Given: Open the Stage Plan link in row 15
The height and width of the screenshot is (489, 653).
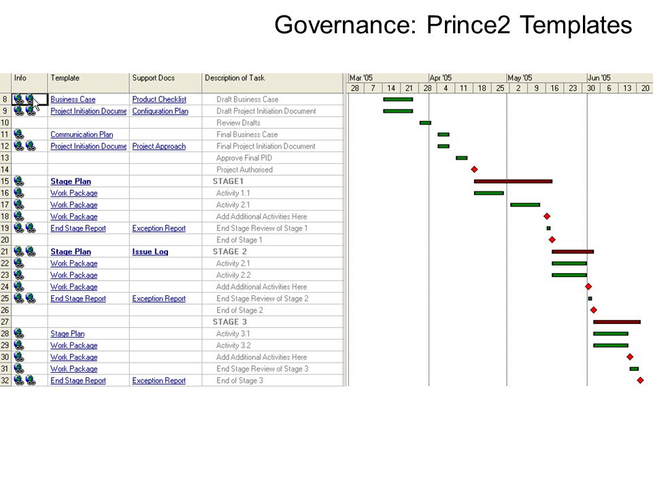Looking at the screenshot, I should (70, 181).
